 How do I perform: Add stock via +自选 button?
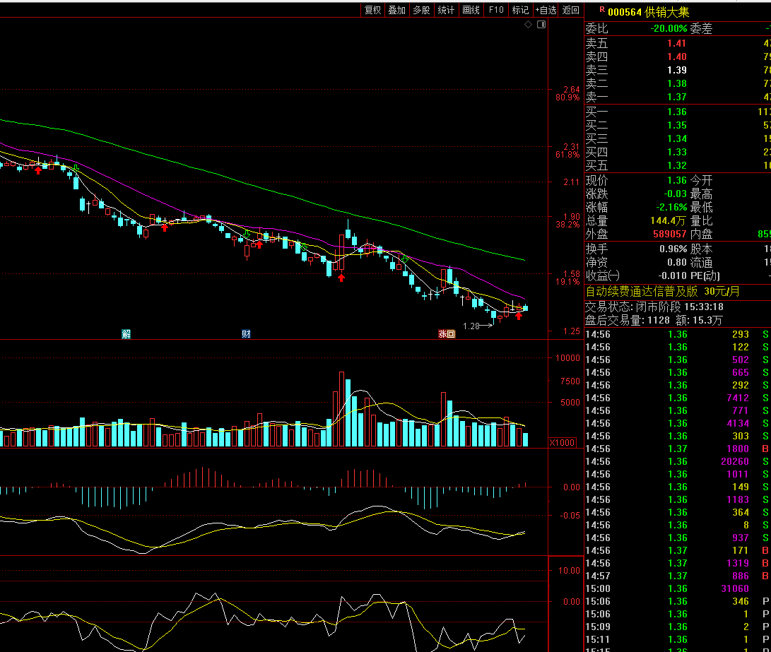pyautogui.click(x=546, y=10)
